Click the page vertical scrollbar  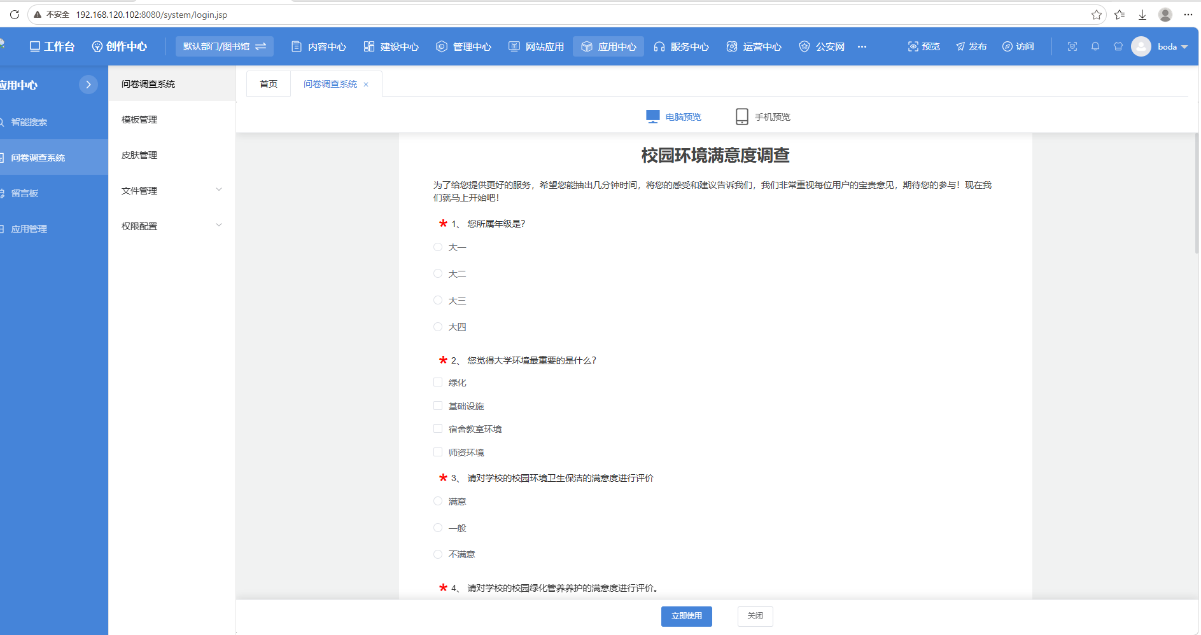(1197, 194)
